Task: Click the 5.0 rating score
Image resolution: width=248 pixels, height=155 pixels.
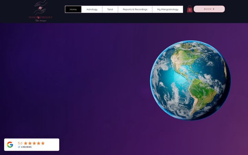Action: coord(20,143)
